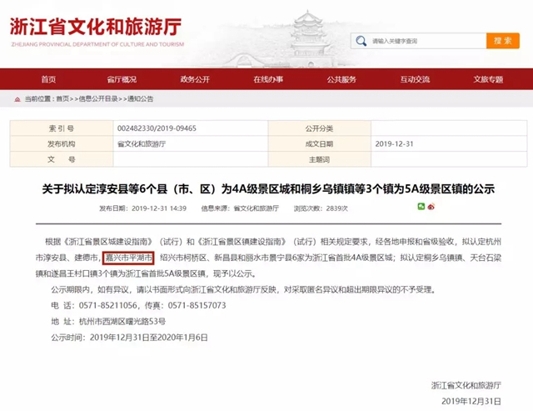The width and height of the screenshot is (533, 411).
Task: Click the highlighted 嘉兴市平湖市 text
Action: 128,258
